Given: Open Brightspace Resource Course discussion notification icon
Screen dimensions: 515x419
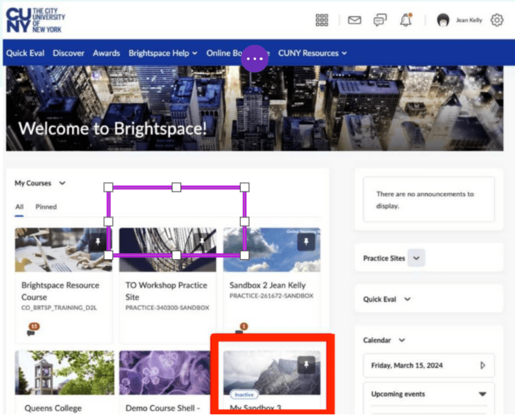Looking at the screenshot, I should (32, 330).
